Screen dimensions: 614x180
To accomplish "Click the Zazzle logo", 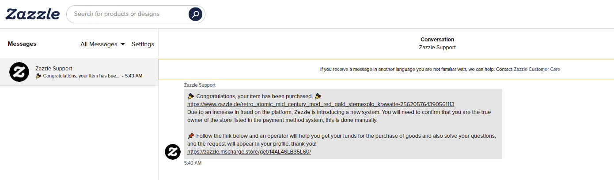I will (x=32, y=14).
